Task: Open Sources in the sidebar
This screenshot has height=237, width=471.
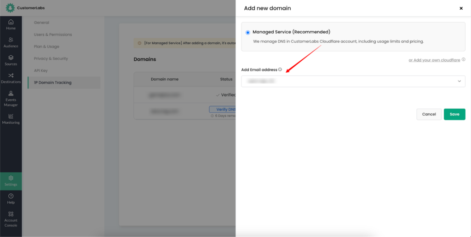Action: tap(11, 60)
